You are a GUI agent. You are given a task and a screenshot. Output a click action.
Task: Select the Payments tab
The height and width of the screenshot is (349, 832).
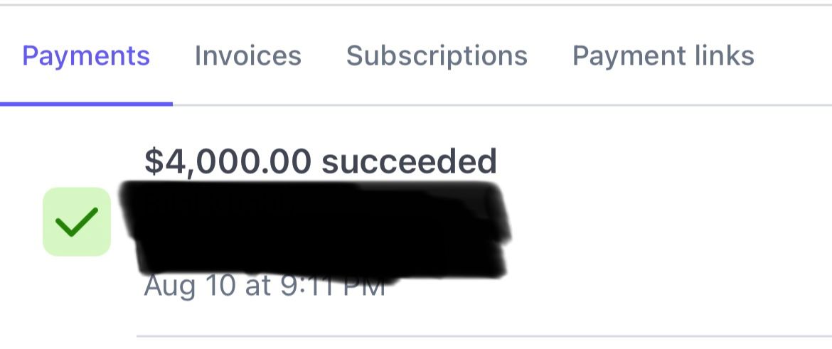point(86,55)
